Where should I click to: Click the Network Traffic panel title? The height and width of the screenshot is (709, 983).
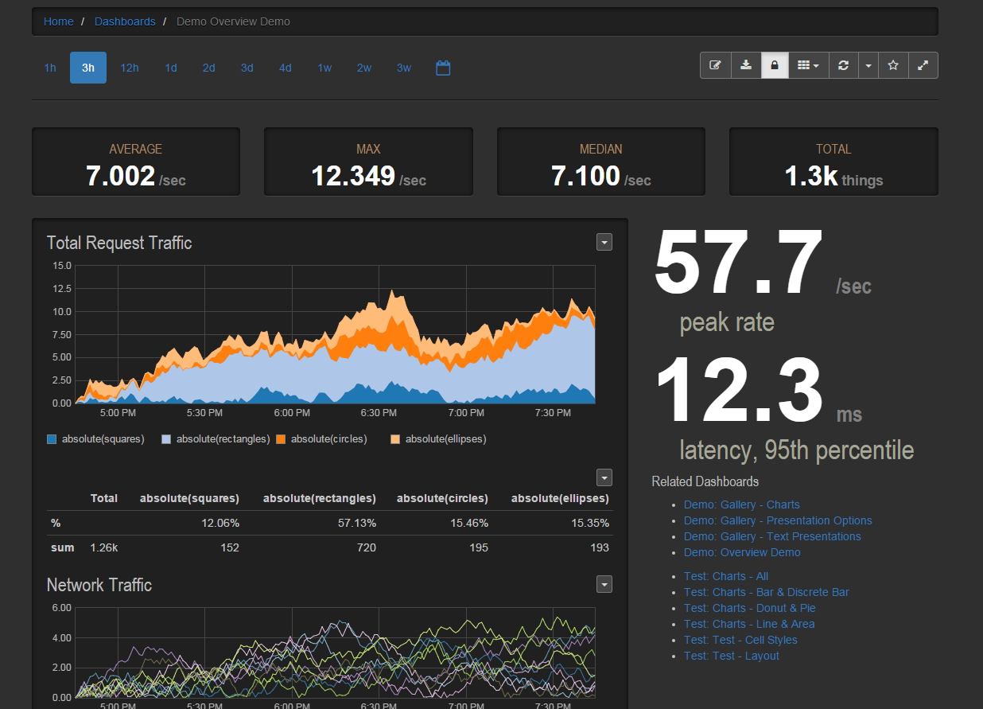(99, 585)
